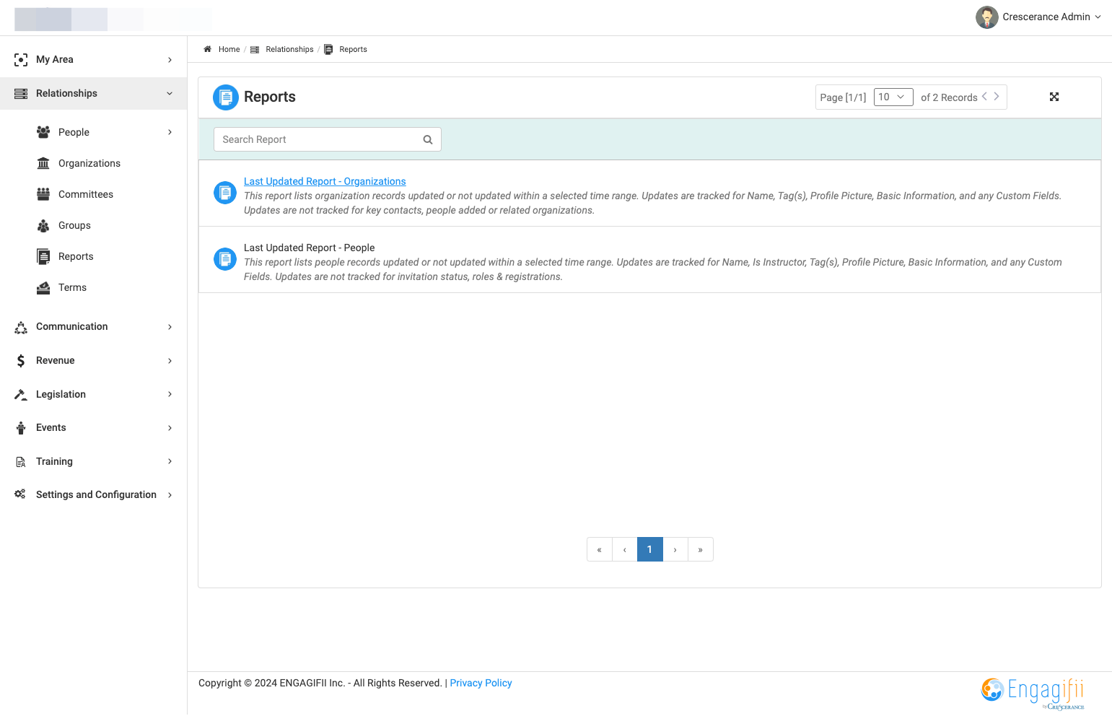The height and width of the screenshot is (716, 1112).
Task: Expand the People submenu chevron
Action: tap(170, 132)
